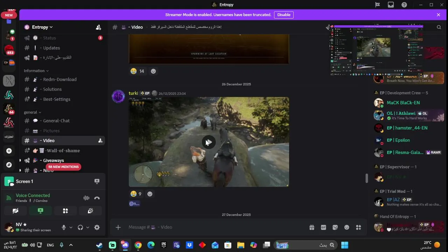Open the GIF picker
Image resolution: width=448 pixels, height=252 pixels.
click(x=323, y=227)
